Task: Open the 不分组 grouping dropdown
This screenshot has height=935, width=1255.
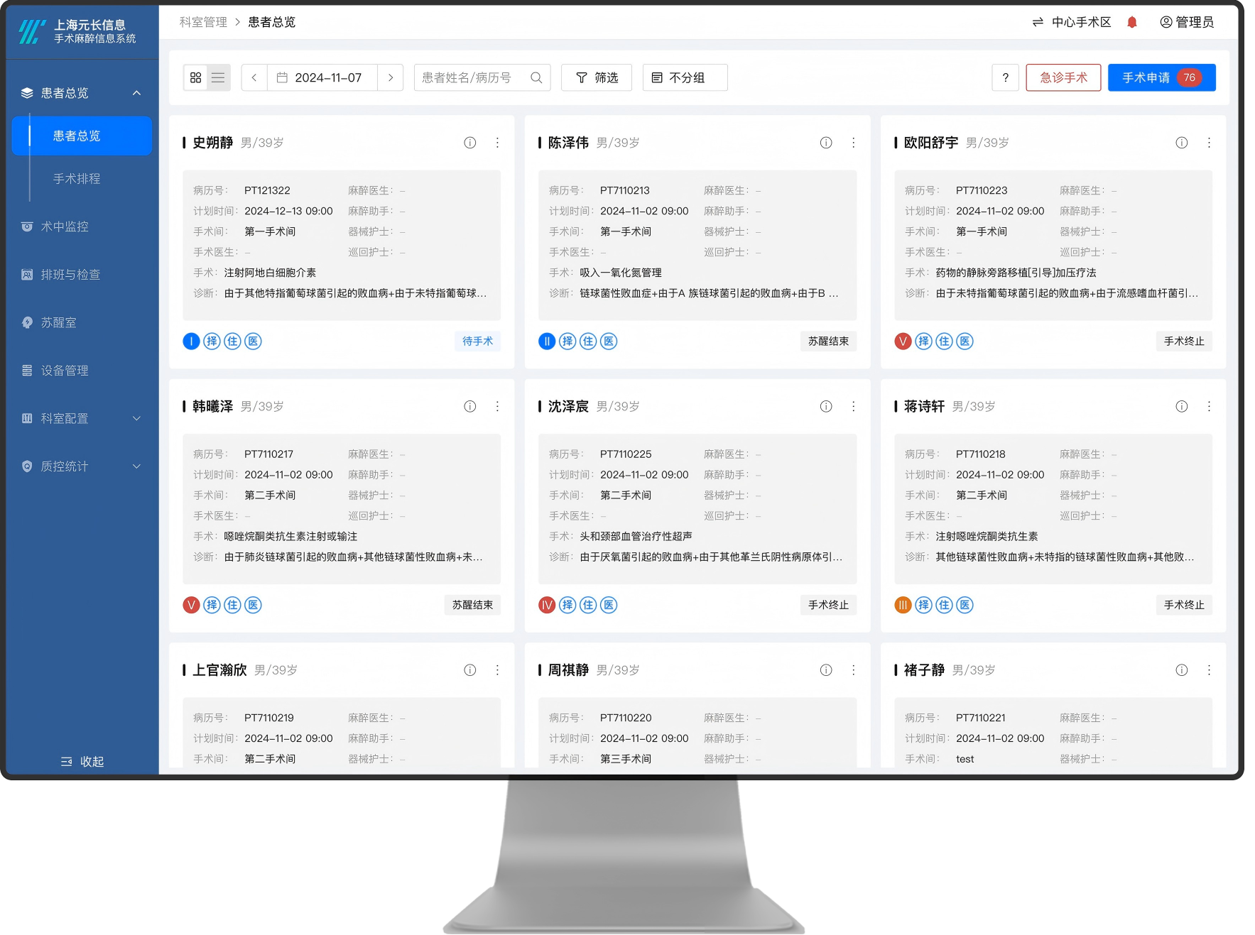Action: click(x=685, y=77)
